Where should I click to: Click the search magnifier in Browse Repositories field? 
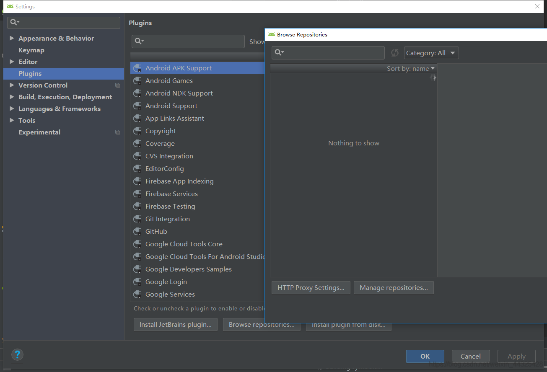point(278,52)
